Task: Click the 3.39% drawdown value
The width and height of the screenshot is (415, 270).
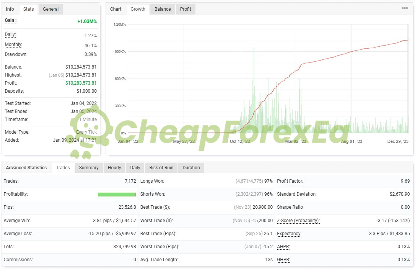Action: coord(91,54)
